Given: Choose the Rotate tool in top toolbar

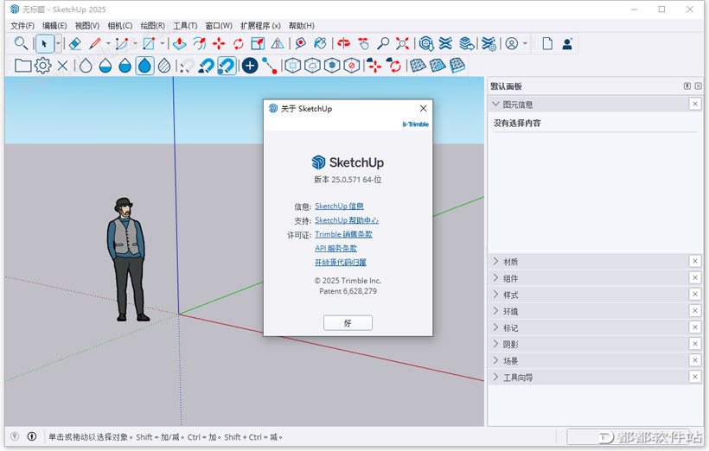Looking at the screenshot, I should 239,43.
